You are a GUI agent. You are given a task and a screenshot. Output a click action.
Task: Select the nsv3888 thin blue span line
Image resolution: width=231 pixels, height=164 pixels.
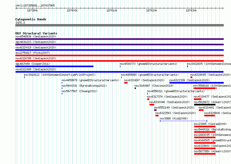(184, 121)
